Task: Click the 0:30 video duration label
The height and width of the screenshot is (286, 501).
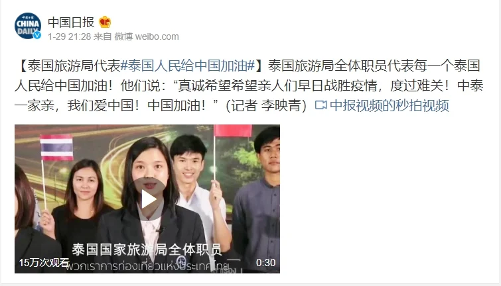Action: pos(265,262)
